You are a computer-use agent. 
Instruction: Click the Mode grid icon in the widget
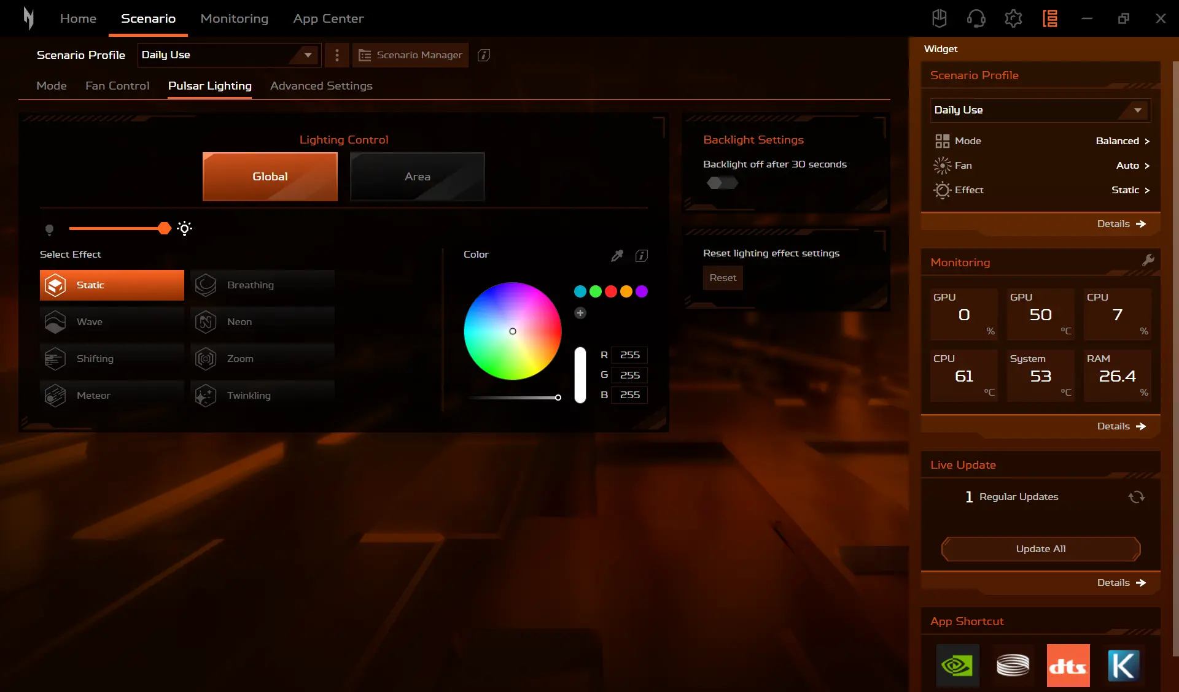click(x=942, y=141)
